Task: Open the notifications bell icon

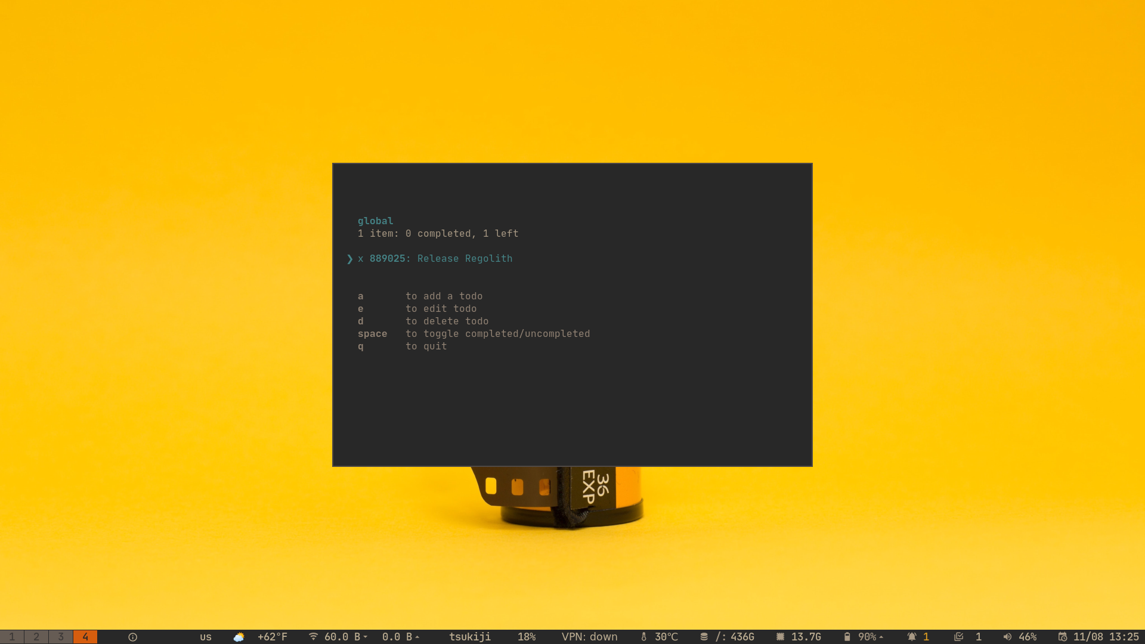Action: pyautogui.click(x=911, y=637)
